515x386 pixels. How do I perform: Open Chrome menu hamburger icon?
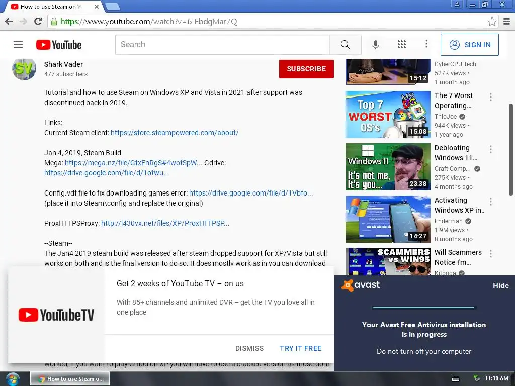click(507, 21)
